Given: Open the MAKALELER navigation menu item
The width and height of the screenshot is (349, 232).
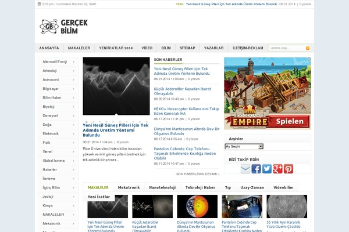Looking at the screenshot, I should [79, 48].
